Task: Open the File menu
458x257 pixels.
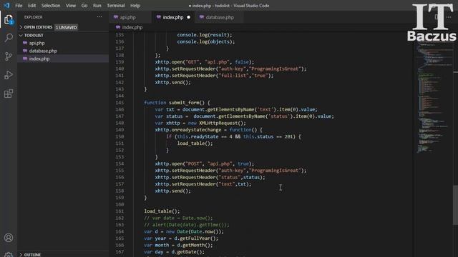Action: (x=19, y=6)
